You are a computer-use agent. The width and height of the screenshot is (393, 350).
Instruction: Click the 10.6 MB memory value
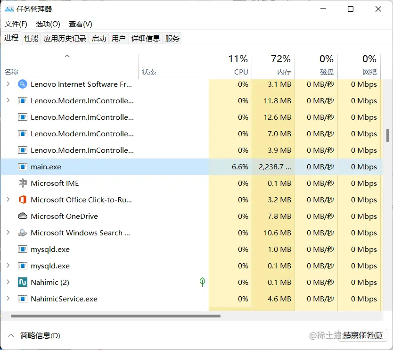pyautogui.click(x=277, y=233)
